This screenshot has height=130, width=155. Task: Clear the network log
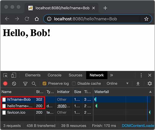(x=14, y=83)
